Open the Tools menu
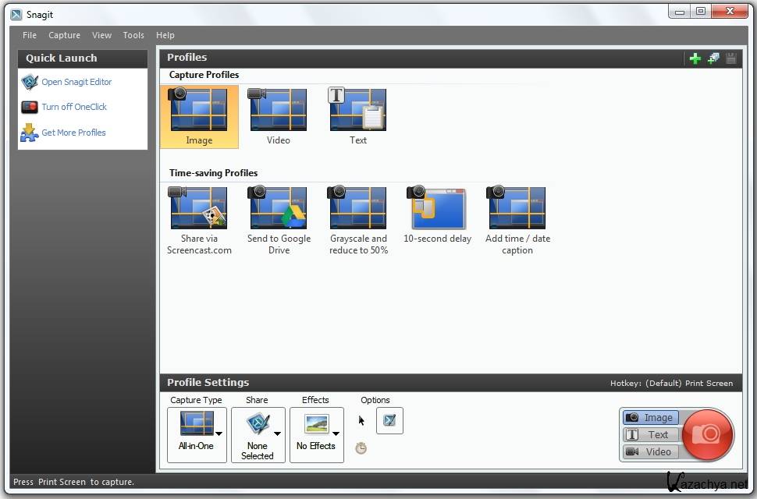The image size is (757, 499). coord(133,35)
